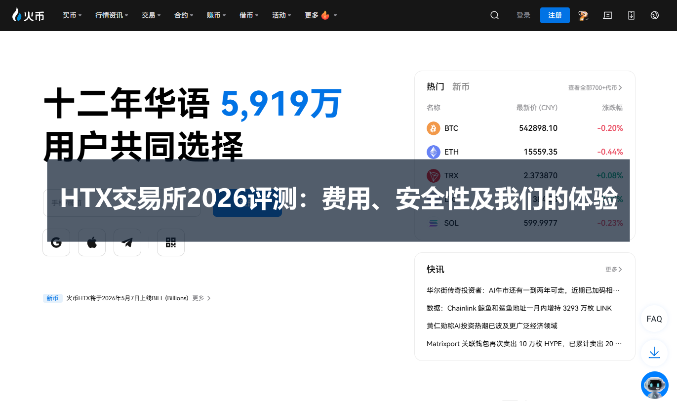Open the 交易 dropdown menu
Screen dimensions: 677x401
tap(151, 15)
